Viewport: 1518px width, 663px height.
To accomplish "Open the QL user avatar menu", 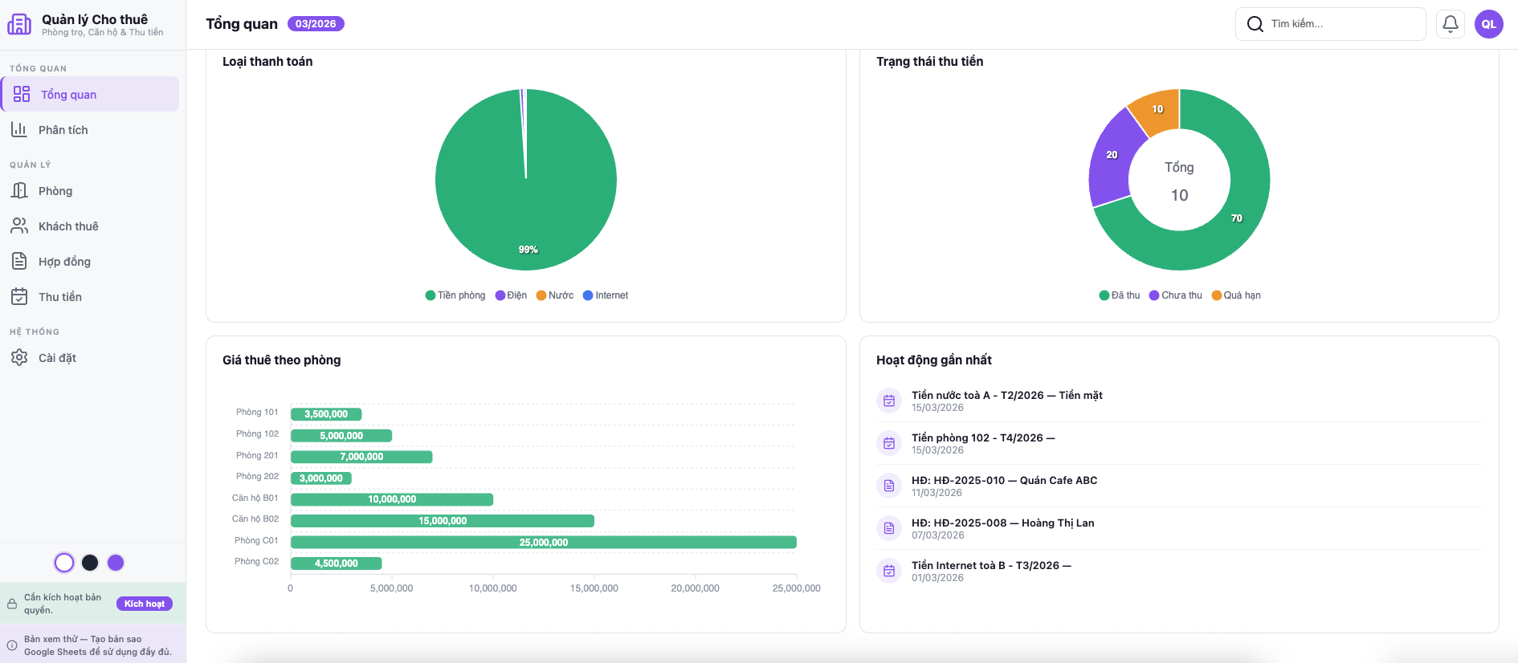I will (x=1488, y=24).
